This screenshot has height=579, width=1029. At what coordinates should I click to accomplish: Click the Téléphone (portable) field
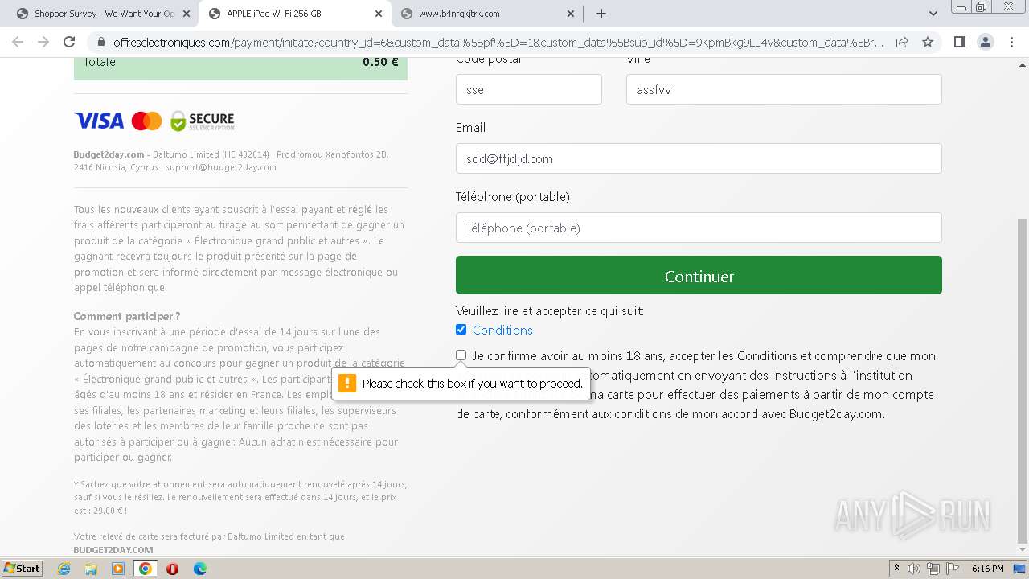(699, 228)
